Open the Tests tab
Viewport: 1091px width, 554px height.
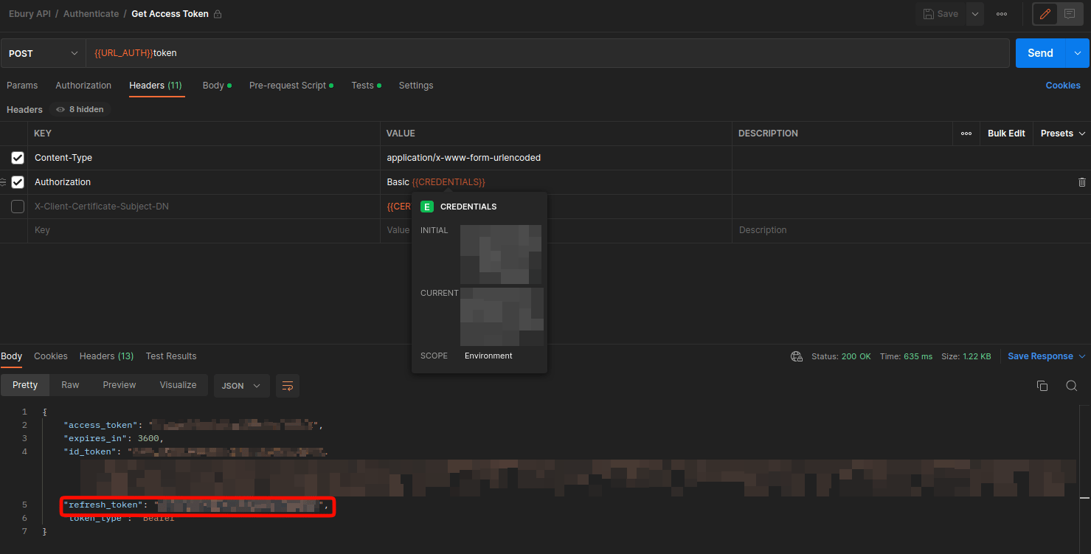pos(366,86)
